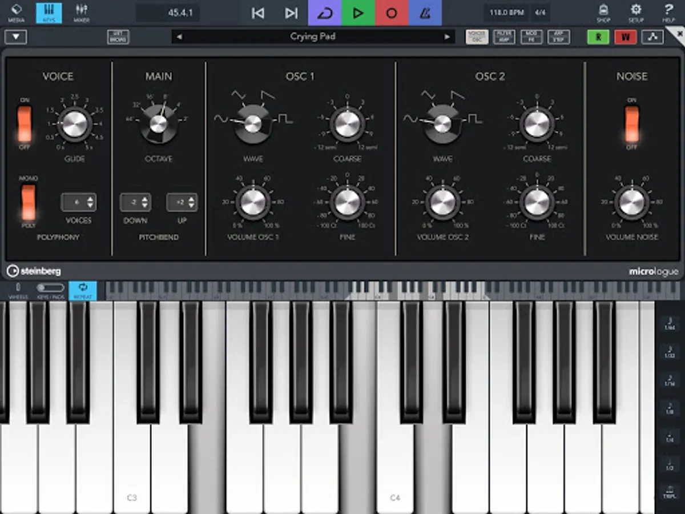The height and width of the screenshot is (514, 685).
Task: Start playback with the Play button
Action: [358, 13]
